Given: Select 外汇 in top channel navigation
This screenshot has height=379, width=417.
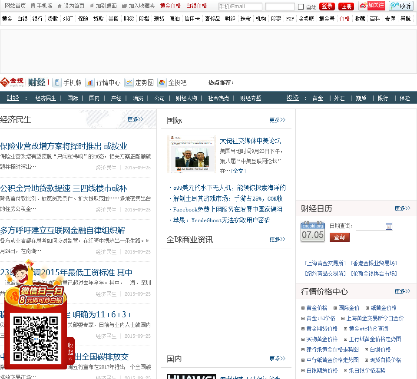Looking at the screenshot, I should [68, 19].
